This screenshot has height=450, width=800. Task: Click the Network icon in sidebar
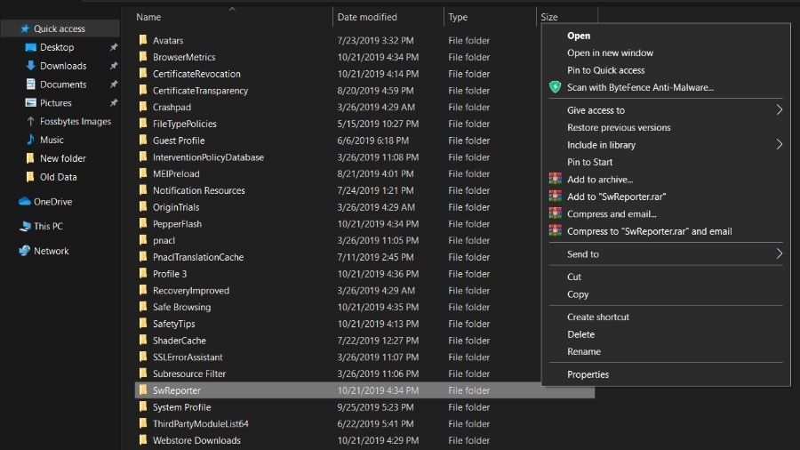[x=25, y=251]
